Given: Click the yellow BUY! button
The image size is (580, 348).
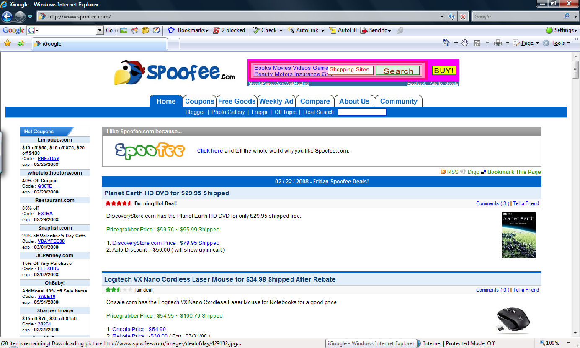Looking at the screenshot, I should [444, 71].
